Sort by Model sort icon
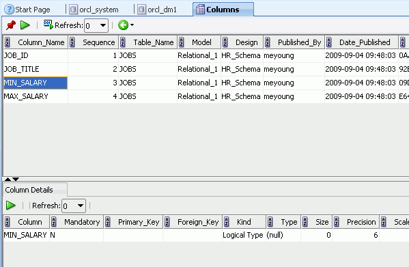 point(182,42)
